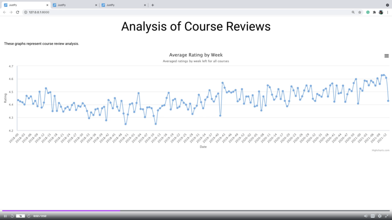
Task: Open the browser extensions puzzle icon
Action: pyautogui.click(x=374, y=12)
